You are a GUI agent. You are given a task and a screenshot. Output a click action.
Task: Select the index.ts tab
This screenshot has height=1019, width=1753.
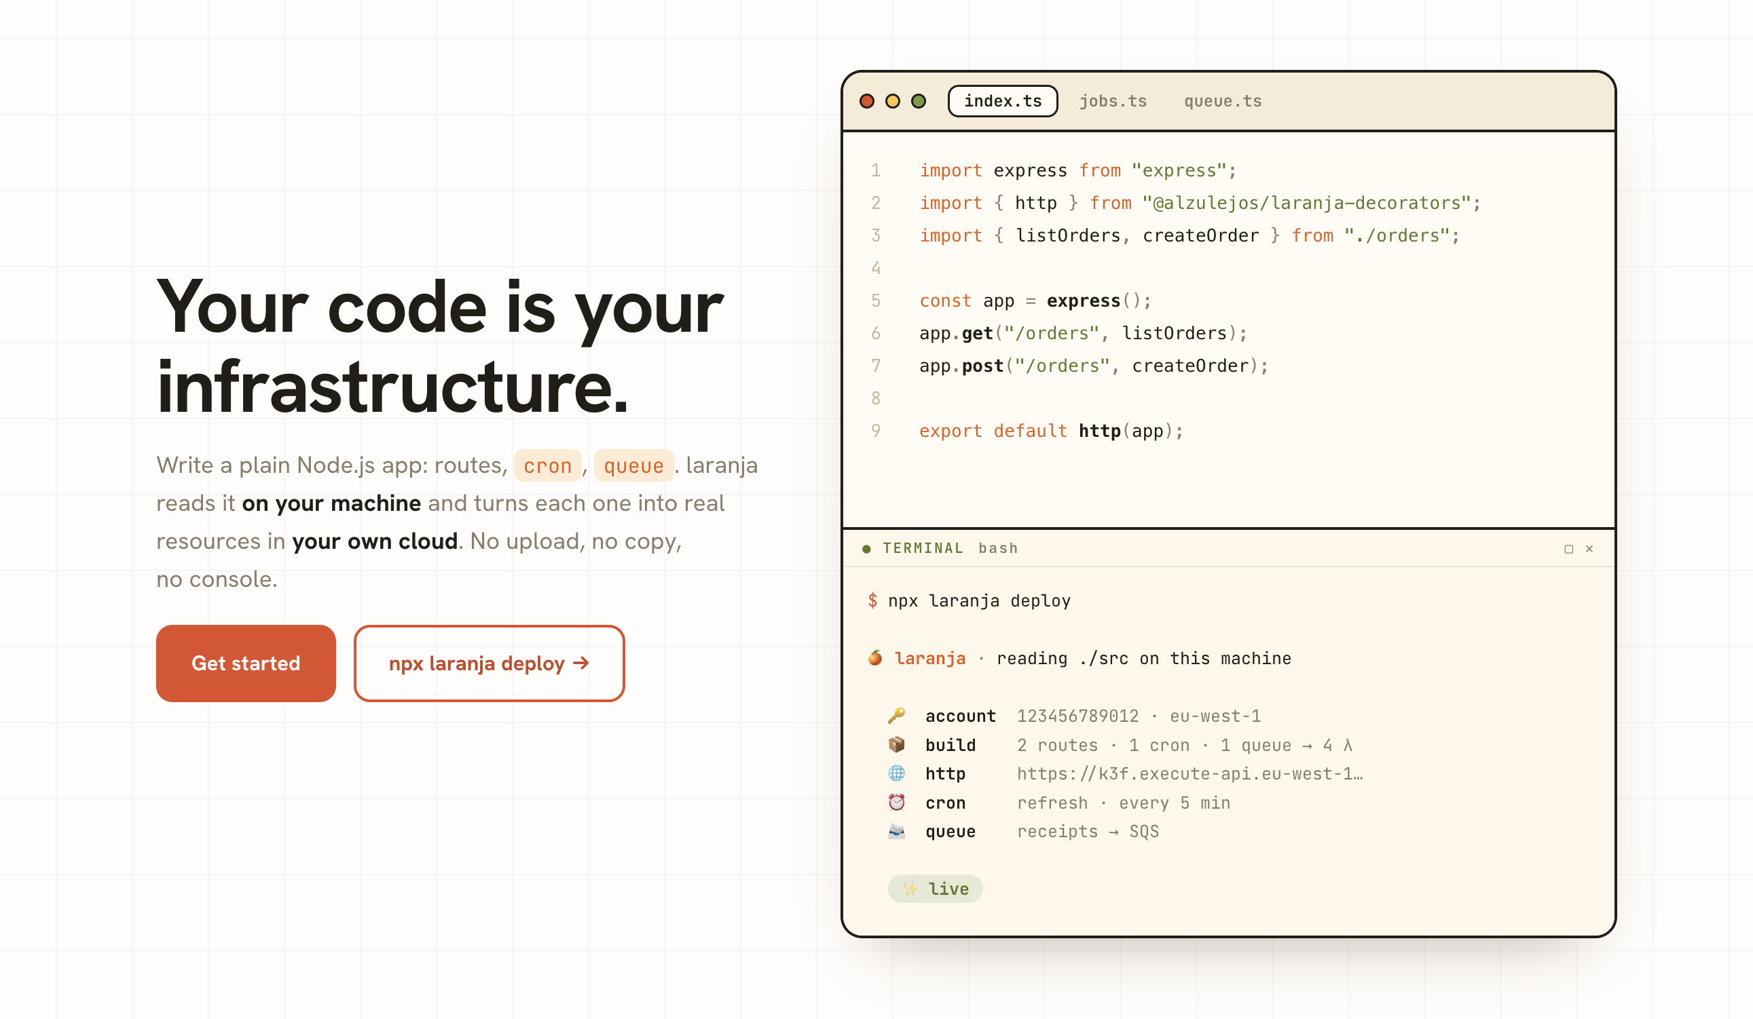tap(1002, 102)
